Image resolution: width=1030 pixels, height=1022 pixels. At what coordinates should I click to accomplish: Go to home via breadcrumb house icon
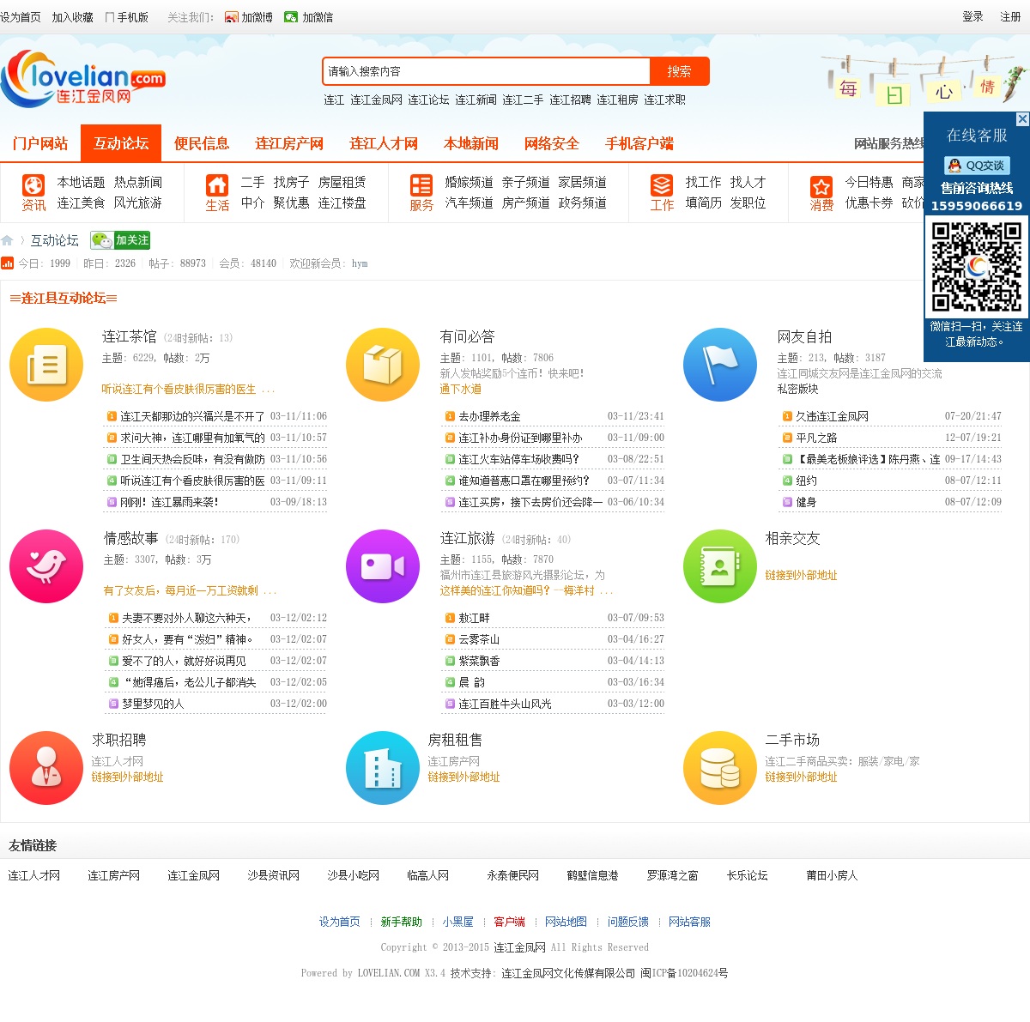7,240
